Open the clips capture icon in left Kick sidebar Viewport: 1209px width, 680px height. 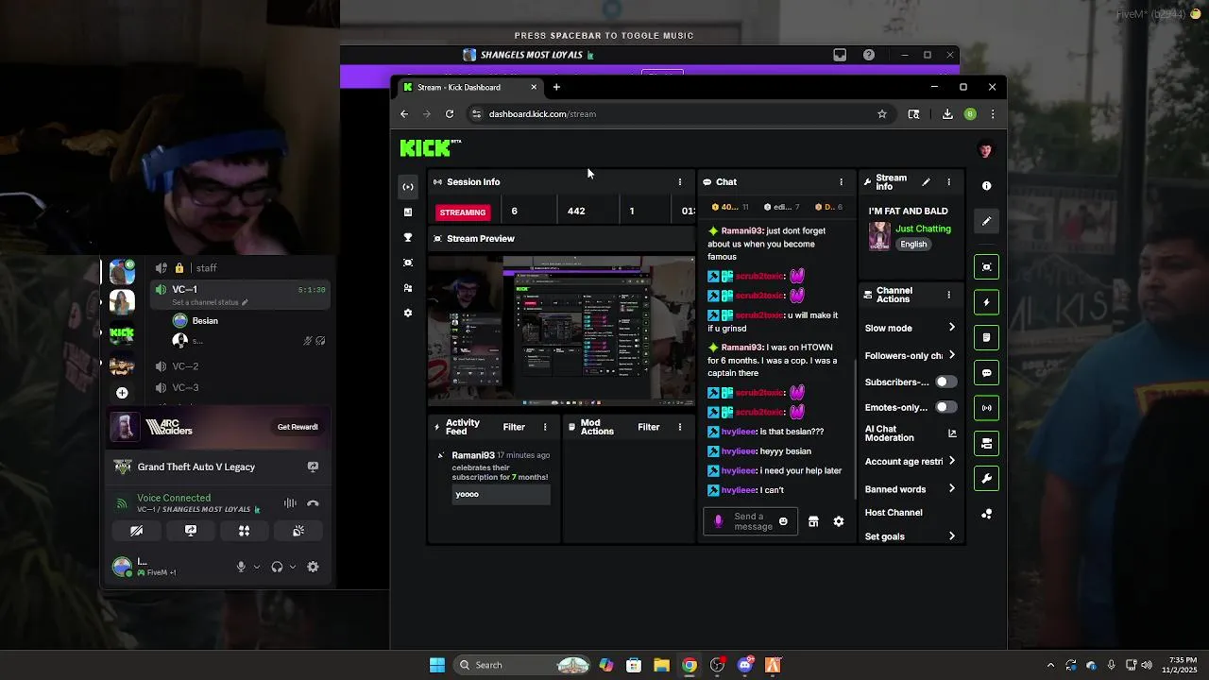coord(408,263)
